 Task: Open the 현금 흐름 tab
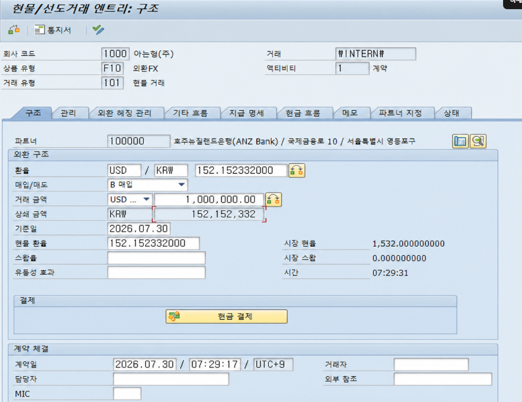coord(303,113)
